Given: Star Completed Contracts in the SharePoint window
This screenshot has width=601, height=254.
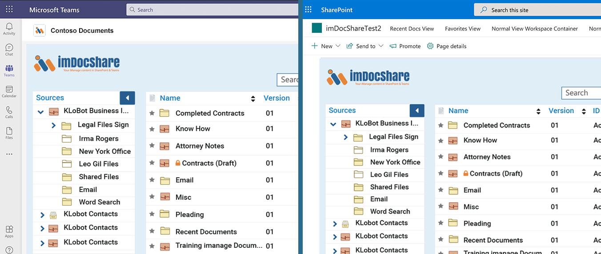Looking at the screenshot, I should pyautogui.click(x=441, y=125).
